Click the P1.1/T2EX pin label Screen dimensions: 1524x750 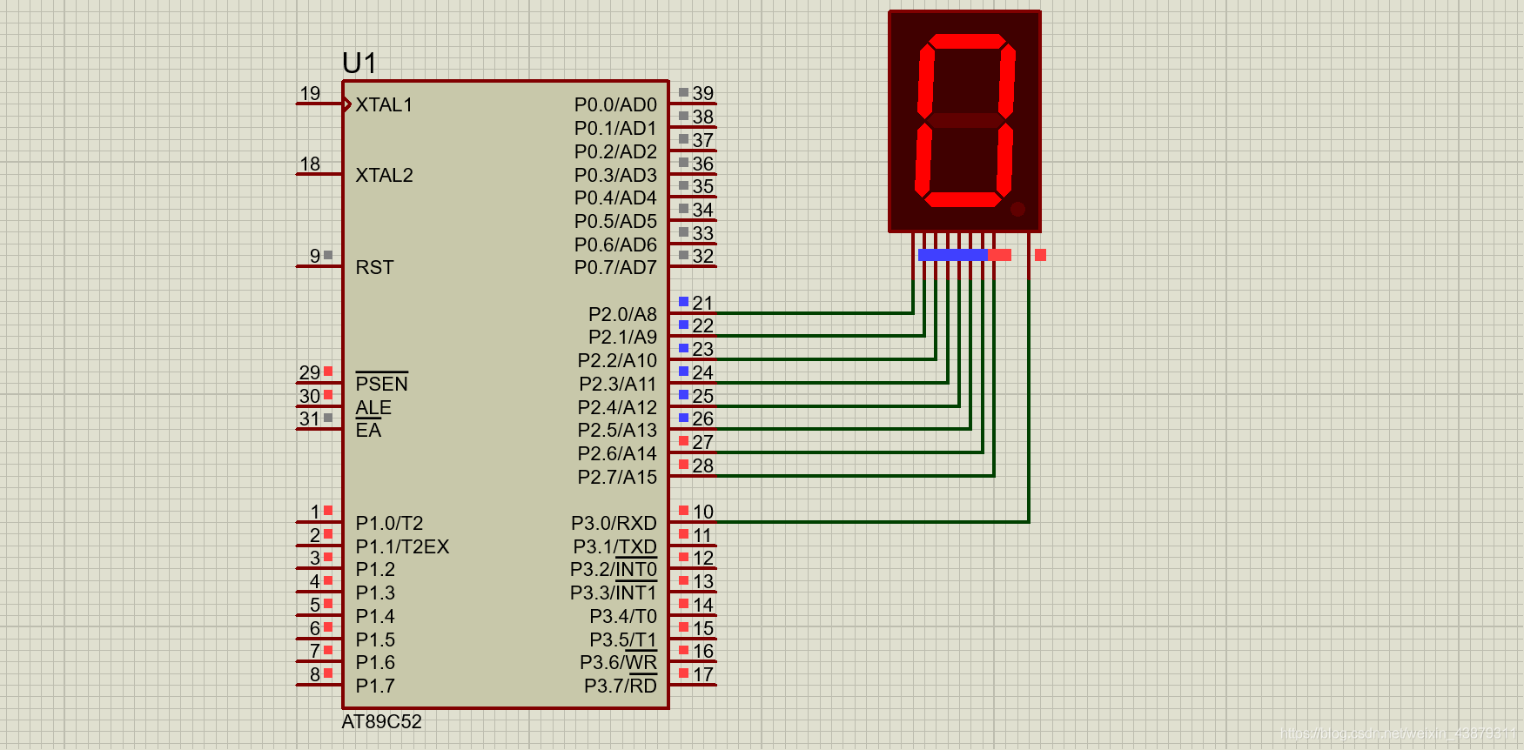(x=402, y=546)
